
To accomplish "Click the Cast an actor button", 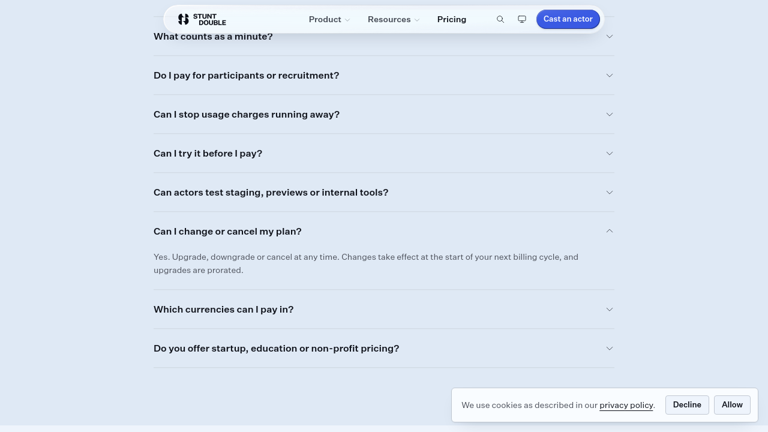I will (x=568, y=19).
